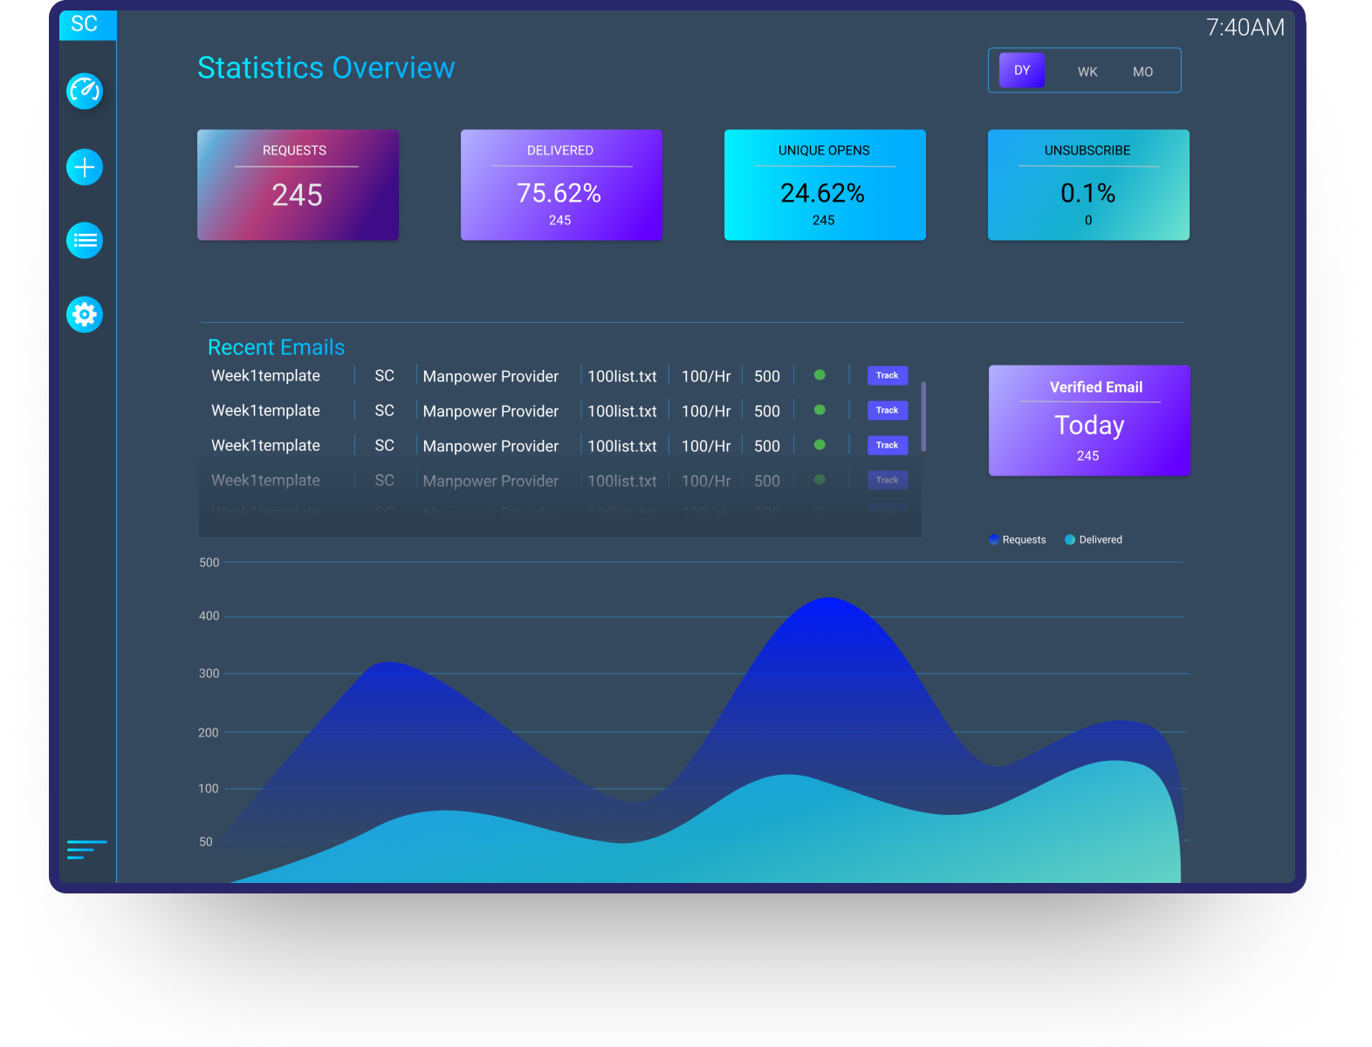The height and width of the screenshot is (1047, 1372).
Task: Select the Unsubscribe statistics card
Action: (1087, 185)
